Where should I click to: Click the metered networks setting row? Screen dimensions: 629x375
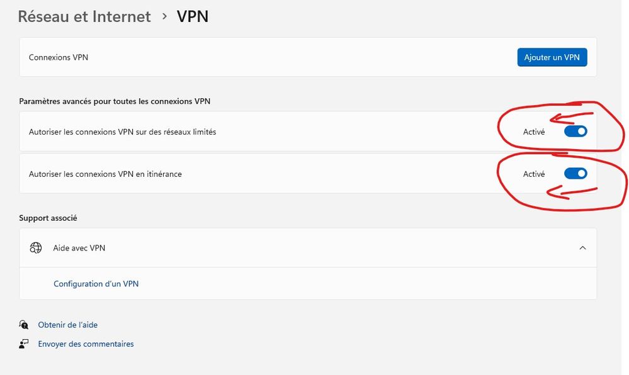point(252,132)
